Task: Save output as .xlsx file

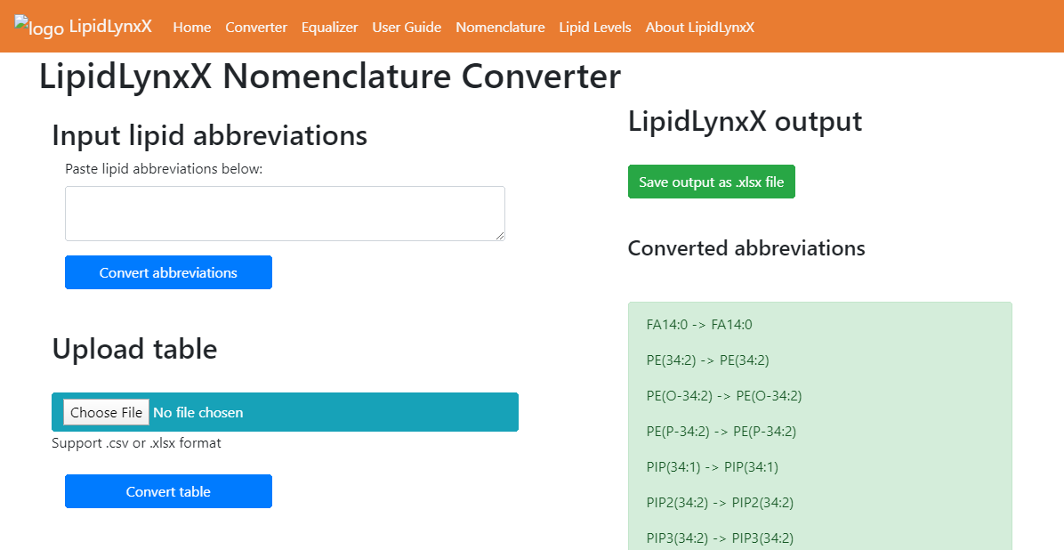Action: [x=711, y=181]
